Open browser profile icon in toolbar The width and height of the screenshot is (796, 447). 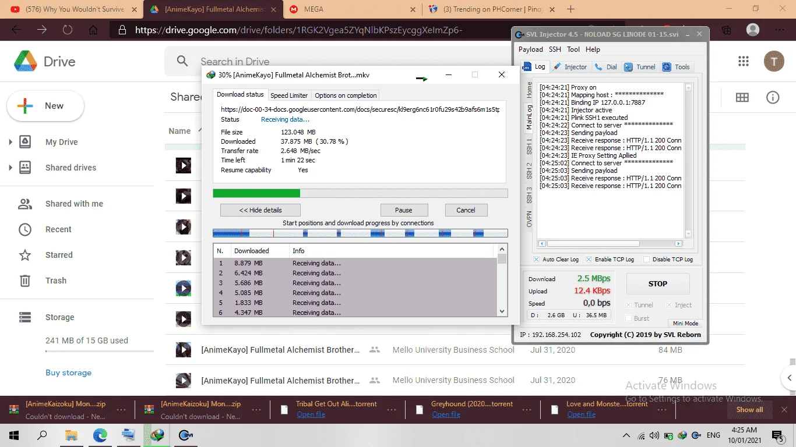coord(753,30)
